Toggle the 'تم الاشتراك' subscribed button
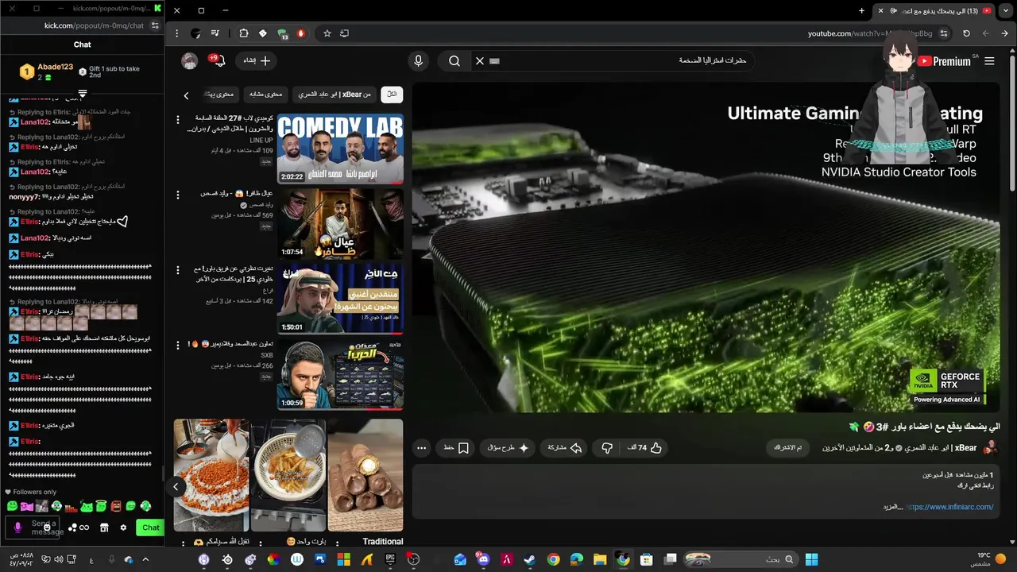 (x=788, y=448)
